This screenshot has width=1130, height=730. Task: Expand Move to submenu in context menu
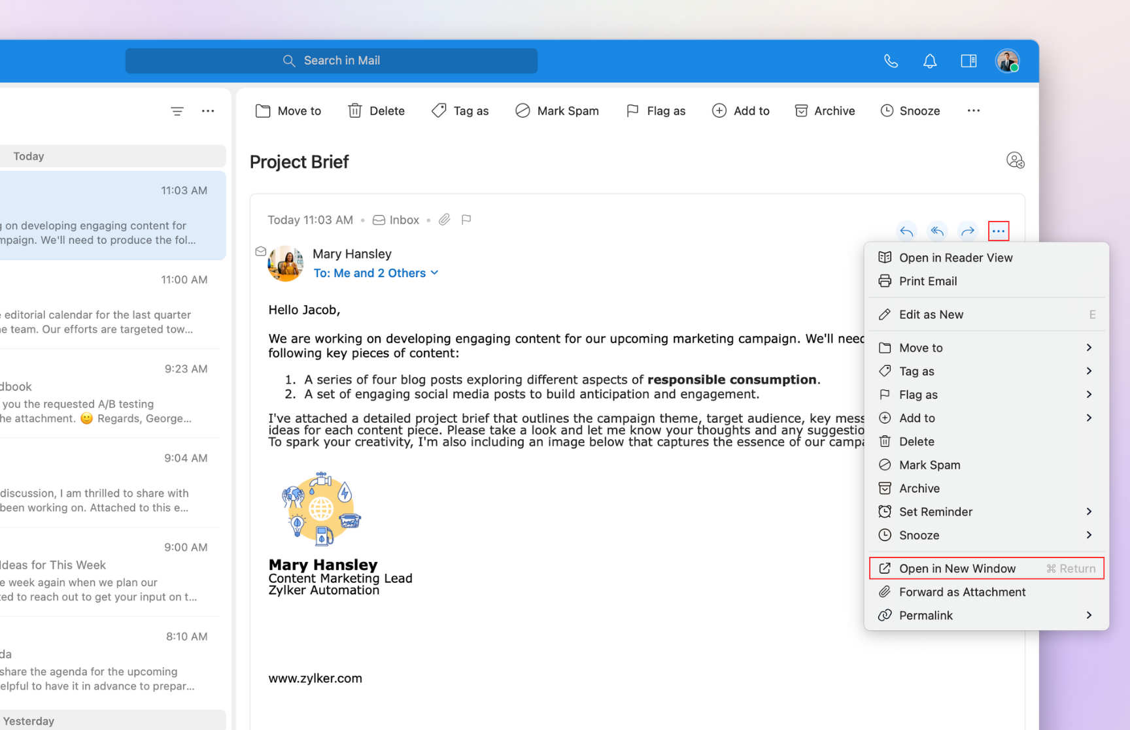pos(986,348)
